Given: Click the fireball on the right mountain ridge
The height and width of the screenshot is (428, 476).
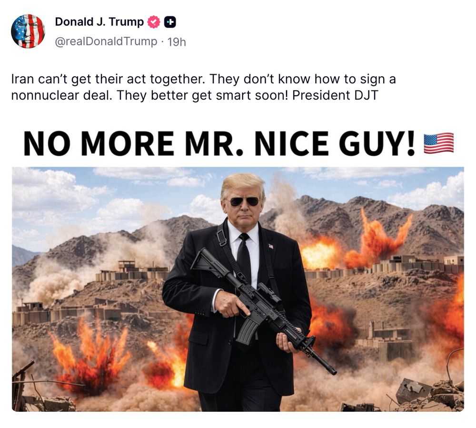Looking at the screenshot, I should pos(377,240).
